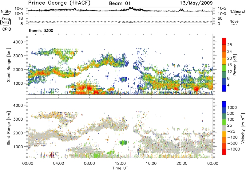Click the grey segment of Velocity color bar
Viewport: 246px width, 170px height.
point(224,128)
